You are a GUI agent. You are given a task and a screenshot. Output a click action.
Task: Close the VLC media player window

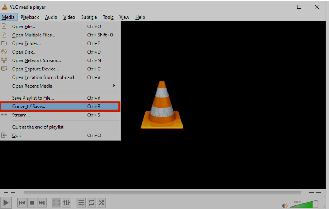coord(317,7)
